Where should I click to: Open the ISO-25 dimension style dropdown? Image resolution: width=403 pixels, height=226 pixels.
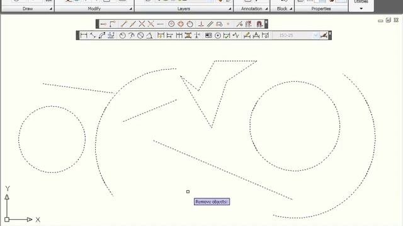[x=315, y=35]
